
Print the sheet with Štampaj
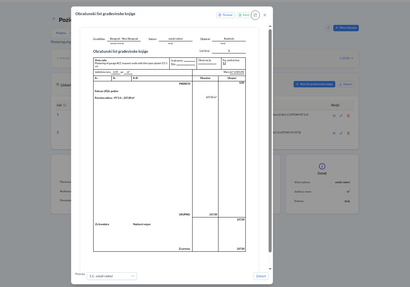coord(225,15)
